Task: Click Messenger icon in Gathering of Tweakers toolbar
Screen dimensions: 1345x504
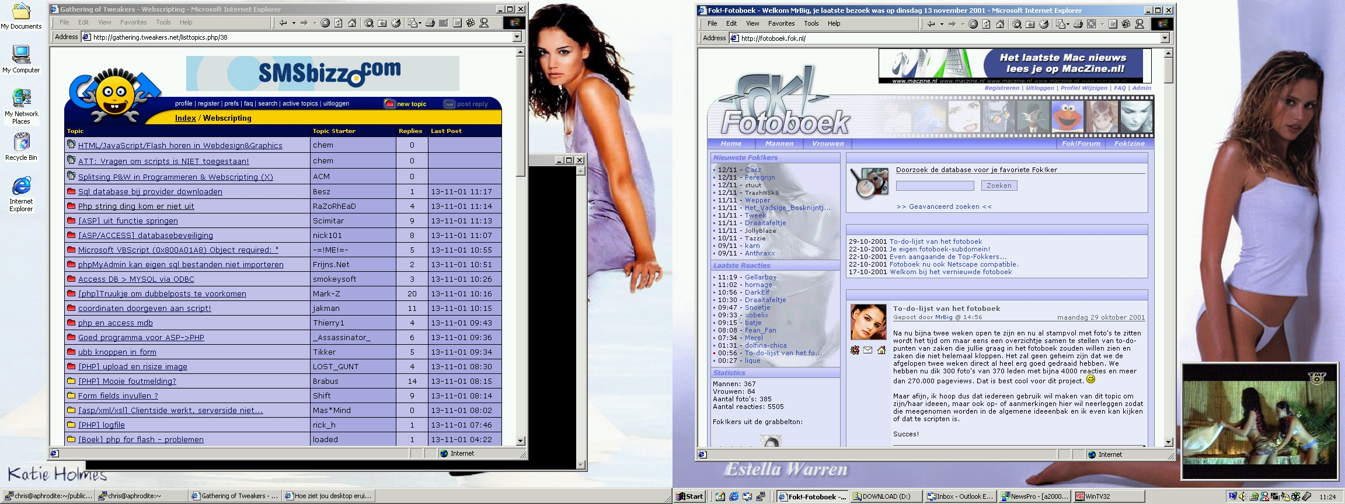Action: 484,23
